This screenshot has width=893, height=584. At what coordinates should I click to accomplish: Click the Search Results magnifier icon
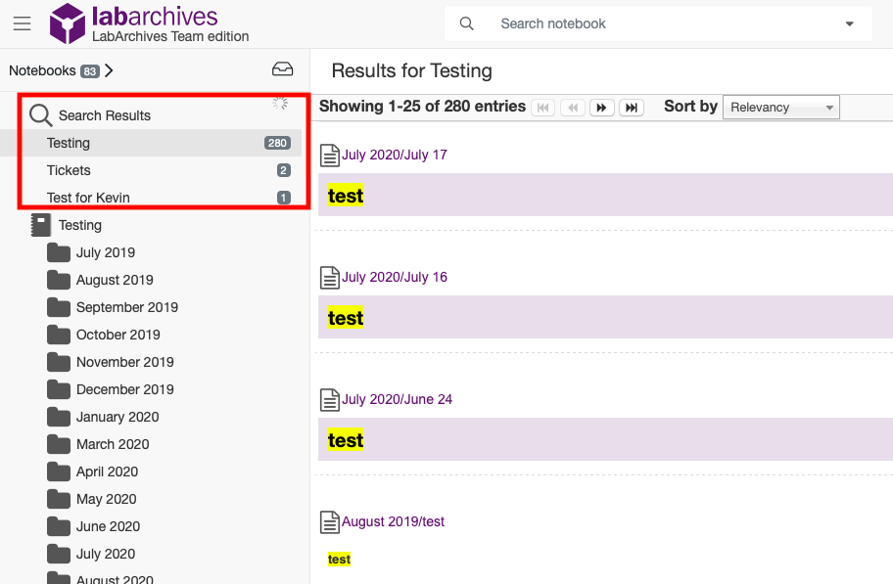tap(40, 115)
